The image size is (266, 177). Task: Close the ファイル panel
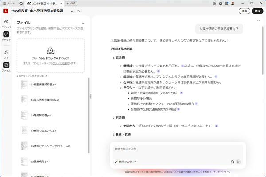tap(83, 23)
